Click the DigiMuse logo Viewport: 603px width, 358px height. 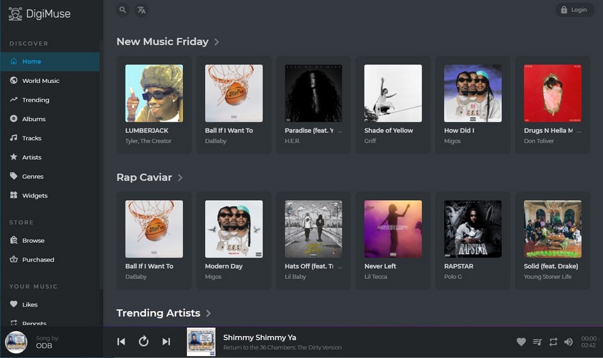pos(40,14)
